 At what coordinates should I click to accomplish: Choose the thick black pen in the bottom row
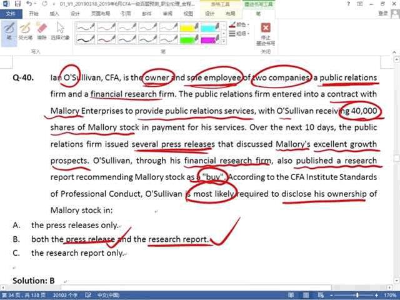coord(86,39)
